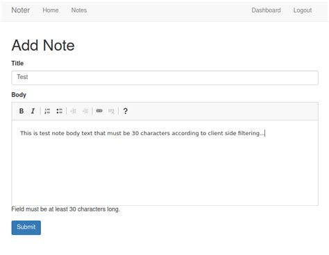Viewport: 329px width, 255px height.
Task: Click the Body field label
Action: [x=19, y=95]
